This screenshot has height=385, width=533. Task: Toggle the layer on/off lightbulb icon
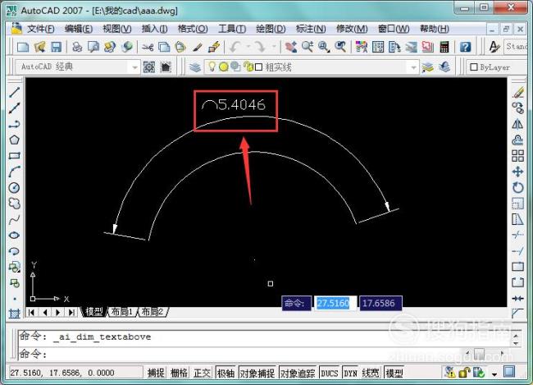click(x=212, y=66)
